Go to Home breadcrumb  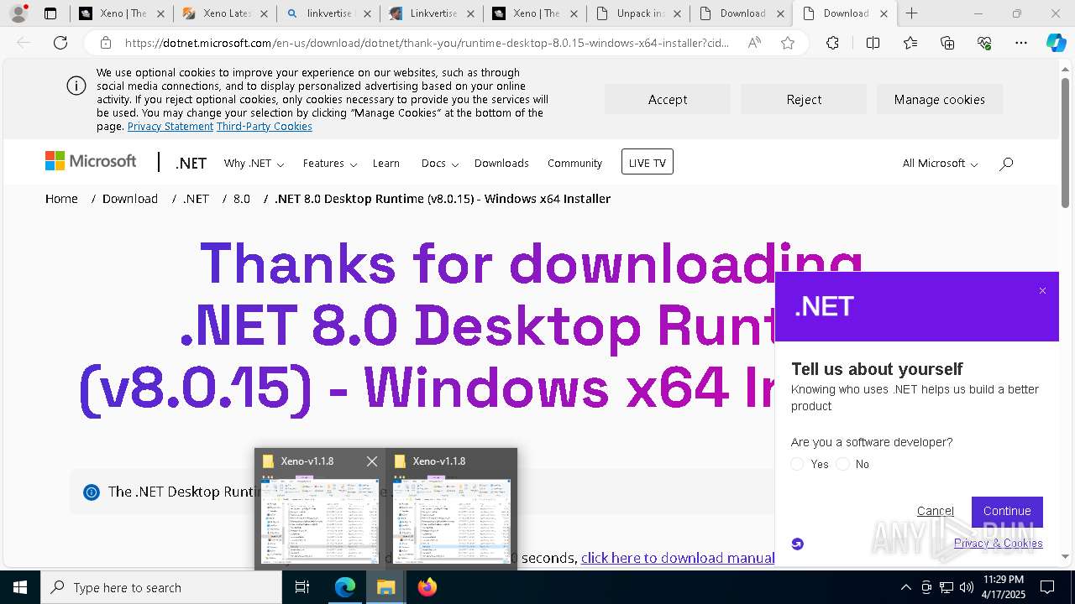(x=61, y=199)
